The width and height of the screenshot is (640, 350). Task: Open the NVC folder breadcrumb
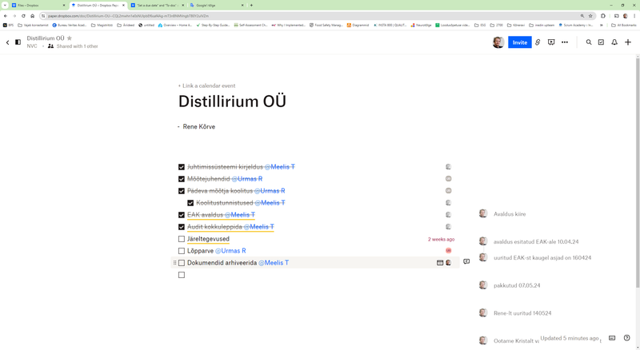coord(32,46)
